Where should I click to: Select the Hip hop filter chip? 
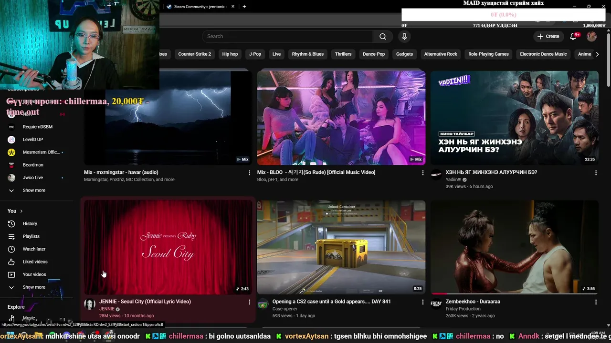pos(230,54)
